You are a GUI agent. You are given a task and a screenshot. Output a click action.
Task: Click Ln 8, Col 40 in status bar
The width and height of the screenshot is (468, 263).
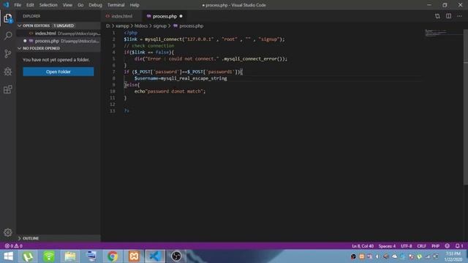pos(363,246)
